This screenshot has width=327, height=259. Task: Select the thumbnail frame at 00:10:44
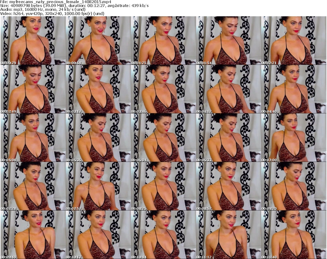point(163,235)
